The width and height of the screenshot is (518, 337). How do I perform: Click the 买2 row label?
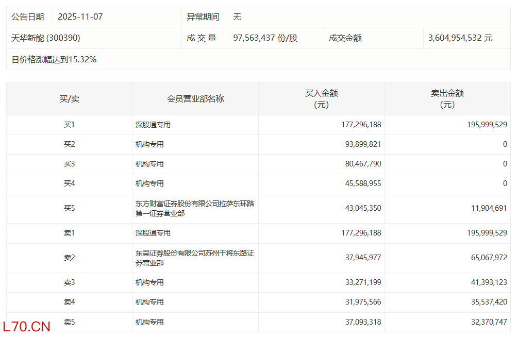point(69,145)
